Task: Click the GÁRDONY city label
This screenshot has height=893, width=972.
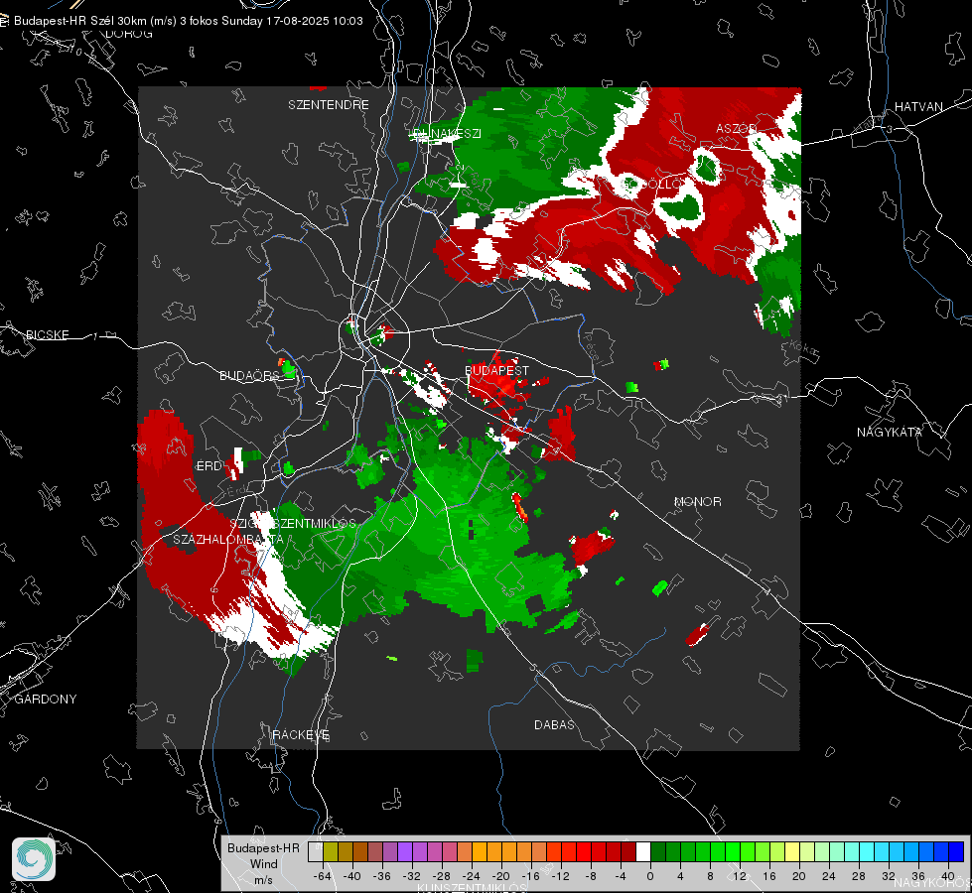Action: [46, 700]
